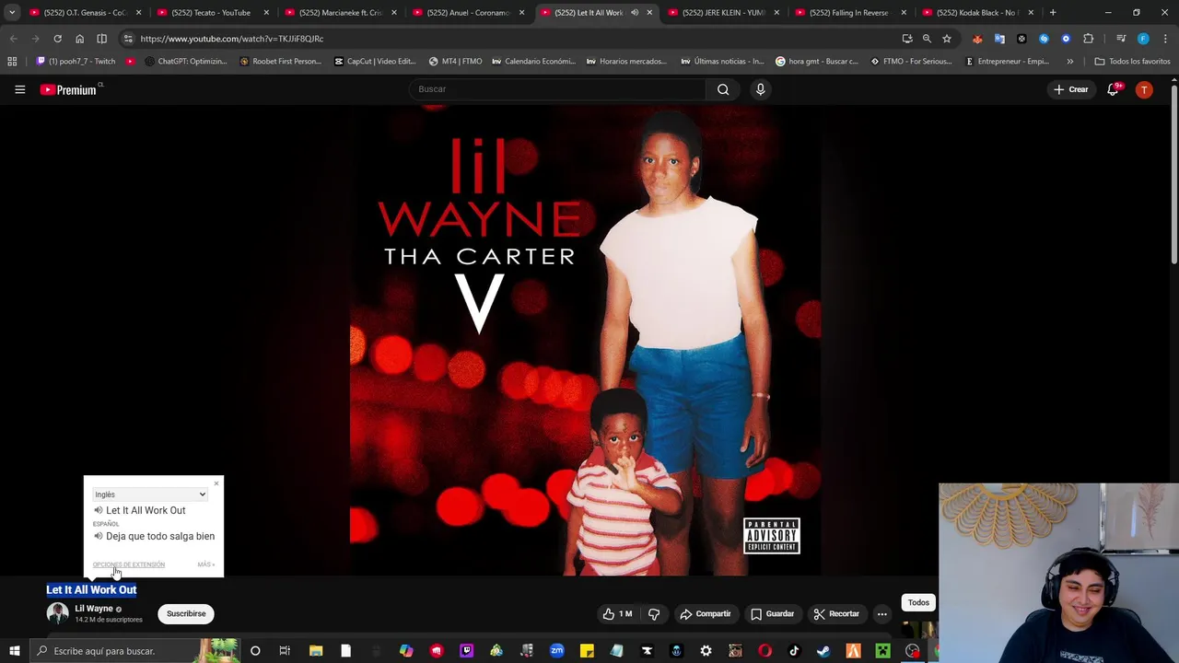Open Google Translate extension icon
Image resolution: width=1179 pixels, height=663 pixels.
(999, 39)
